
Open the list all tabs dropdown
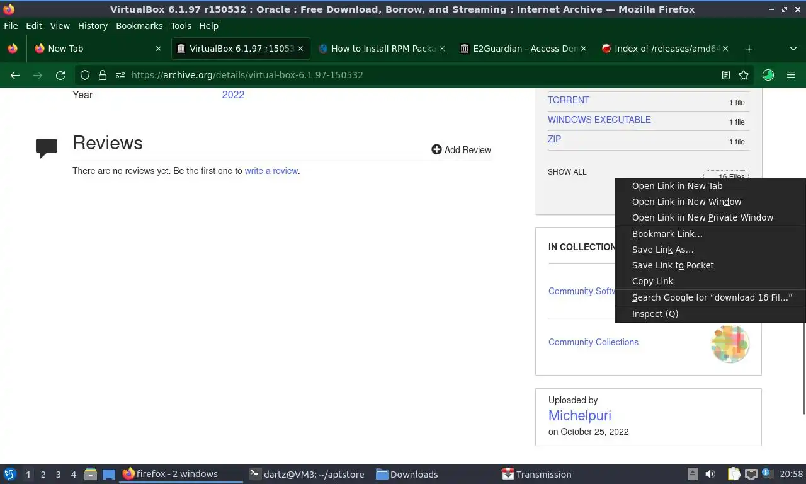click(793, 49)
